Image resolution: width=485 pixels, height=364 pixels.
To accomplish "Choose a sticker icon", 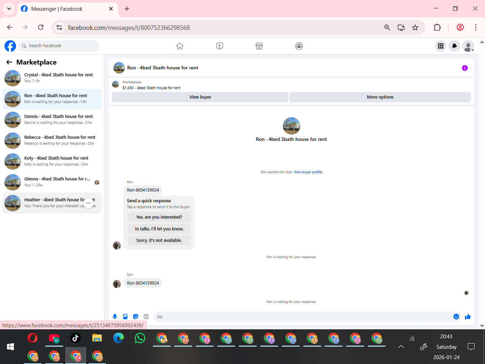I will [136, 316].
